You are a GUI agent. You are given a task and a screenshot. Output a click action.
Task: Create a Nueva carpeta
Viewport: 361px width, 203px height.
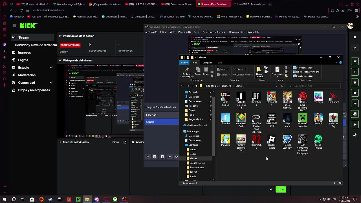click(x=259, y=72)
